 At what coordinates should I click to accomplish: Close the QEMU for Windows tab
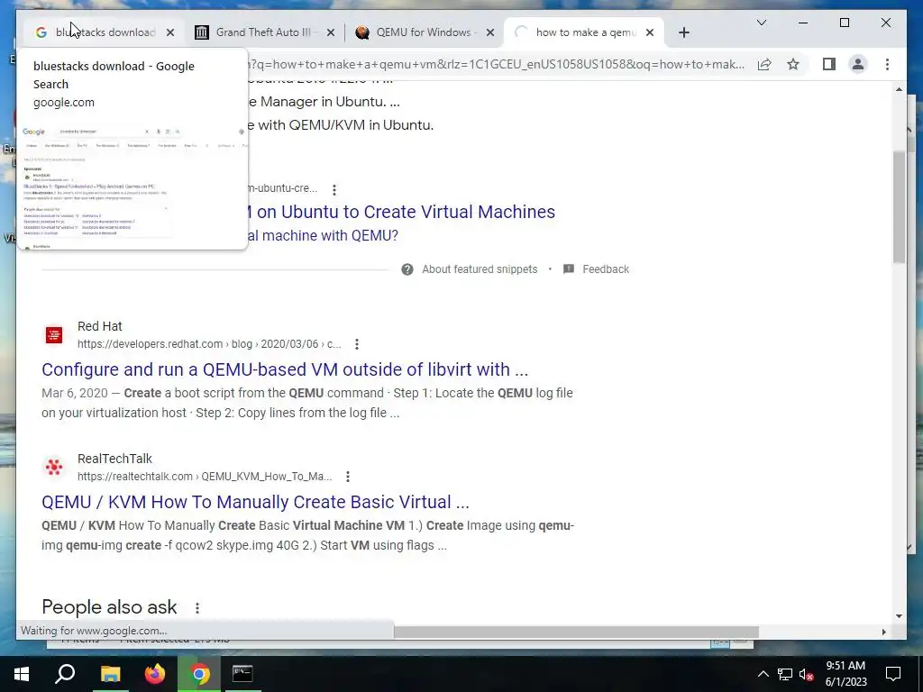(x=490, y=32)
